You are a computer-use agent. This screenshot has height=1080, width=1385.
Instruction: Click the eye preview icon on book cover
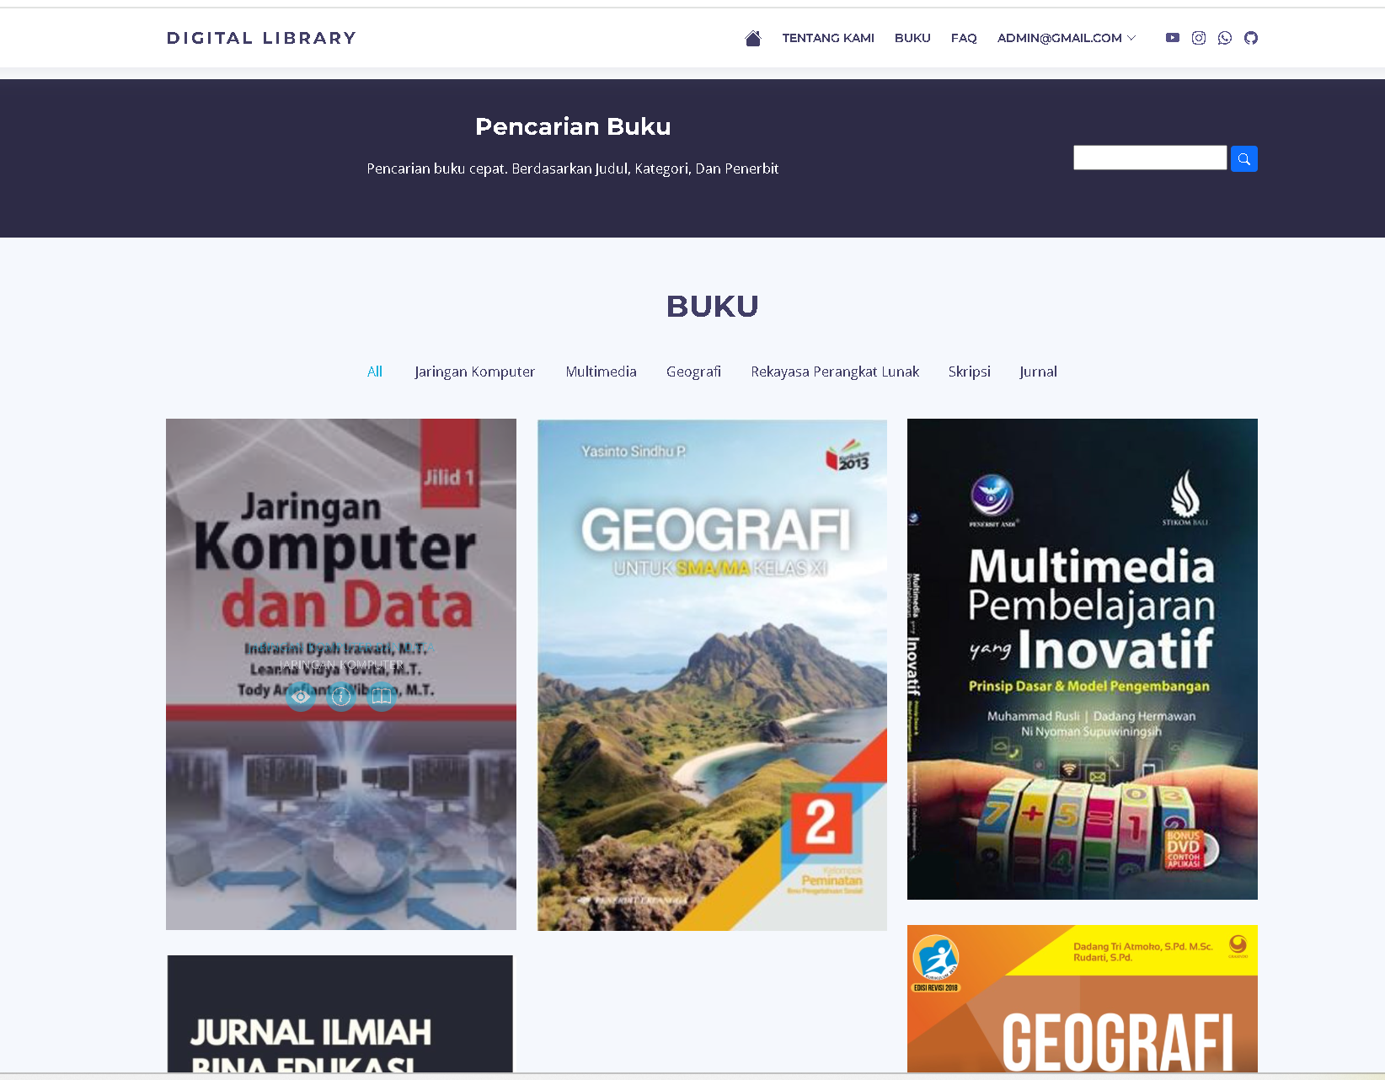[301, 697]
